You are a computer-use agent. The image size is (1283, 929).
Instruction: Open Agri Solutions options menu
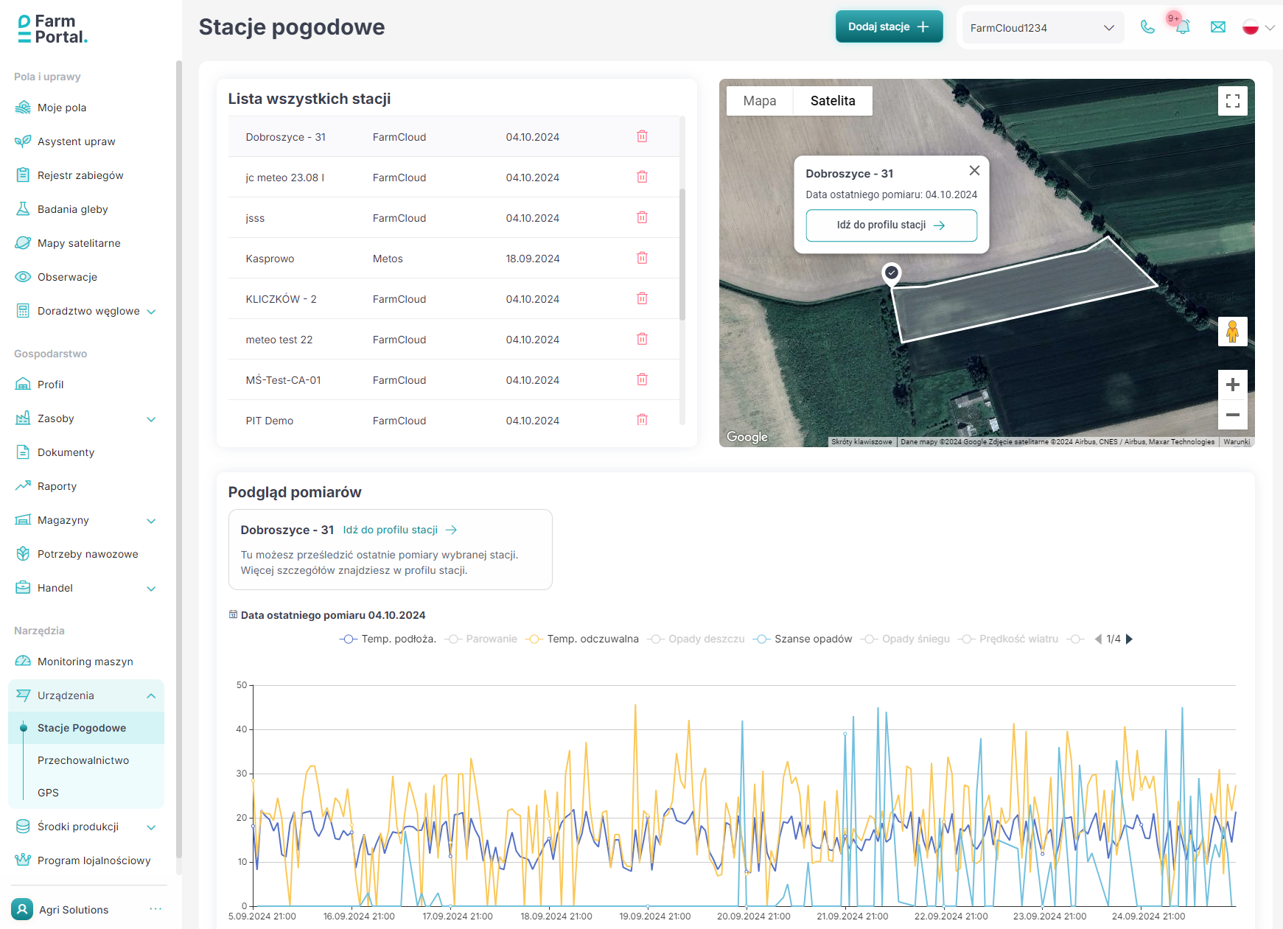pyautogui.click(x=155, y=909)
